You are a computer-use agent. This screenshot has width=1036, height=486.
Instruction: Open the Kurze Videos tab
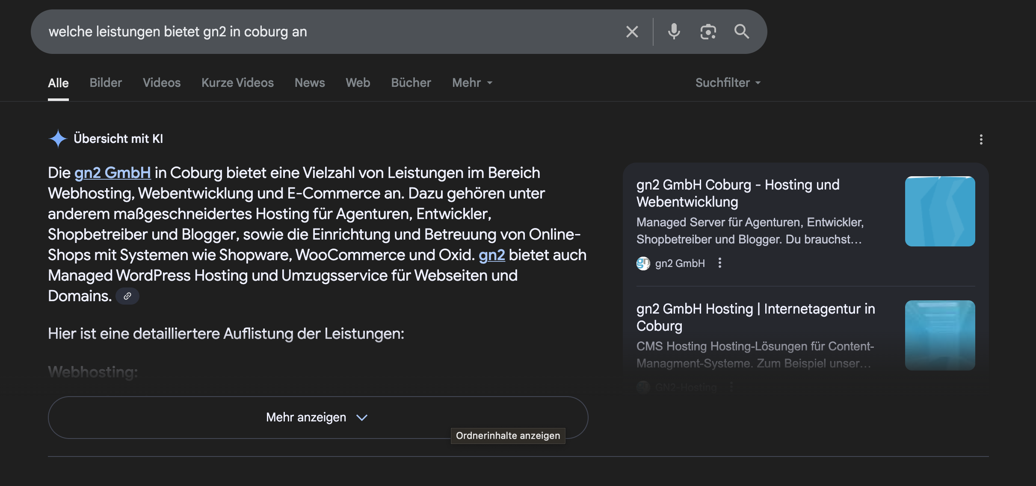(x=237, y=83)
